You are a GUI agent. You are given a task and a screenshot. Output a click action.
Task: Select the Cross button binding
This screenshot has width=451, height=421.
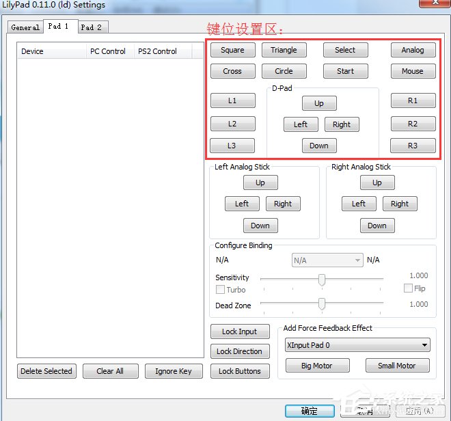click(x=232, y=71)
